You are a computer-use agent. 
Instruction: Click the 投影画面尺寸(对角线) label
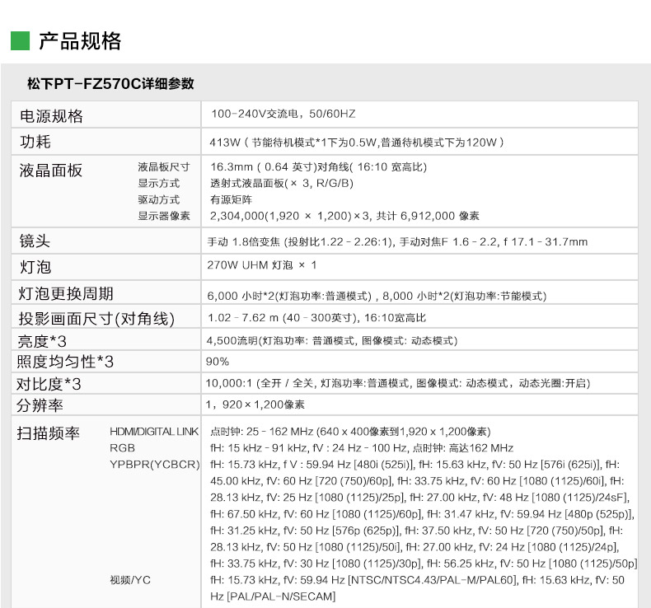(96, 319)
